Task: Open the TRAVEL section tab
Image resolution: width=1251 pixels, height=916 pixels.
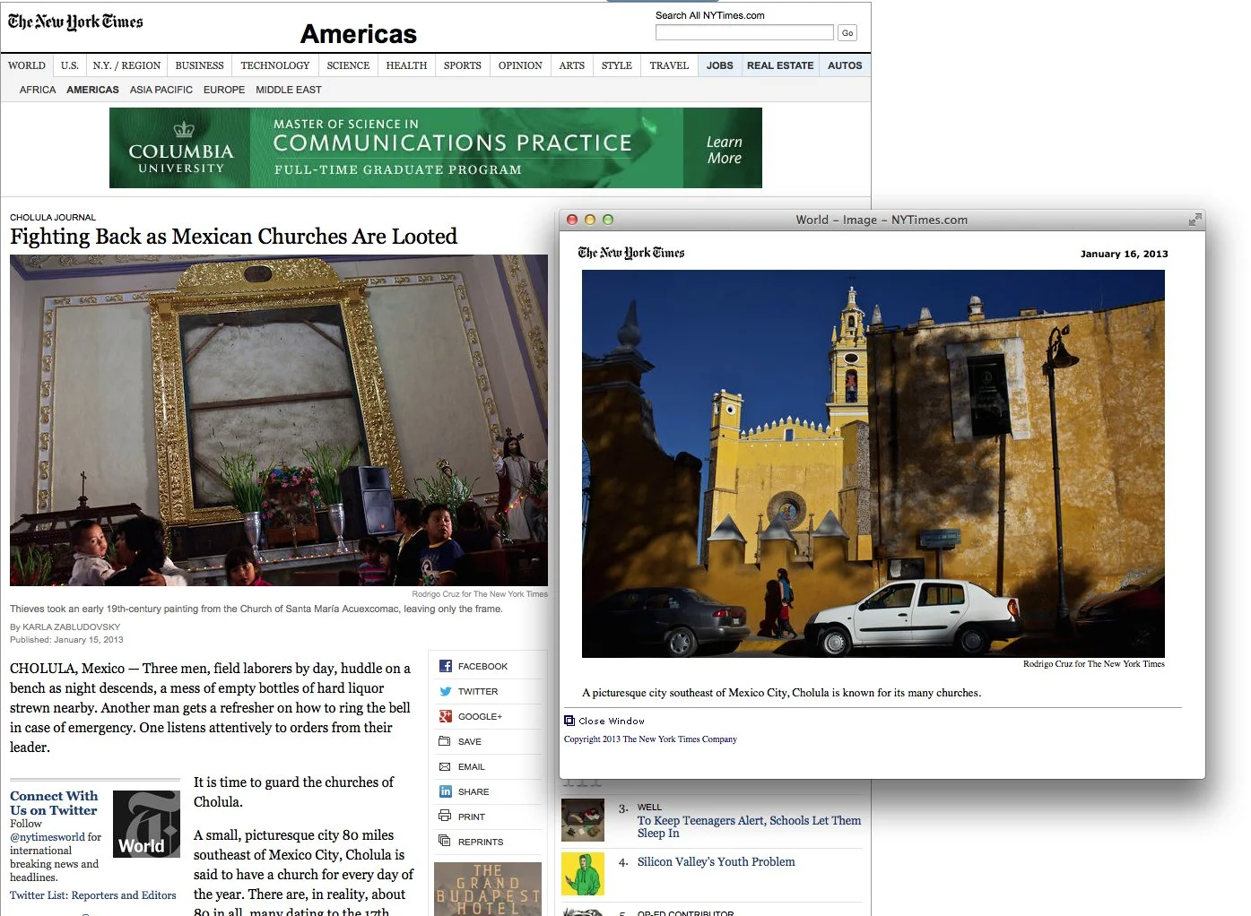Action: 668,65
